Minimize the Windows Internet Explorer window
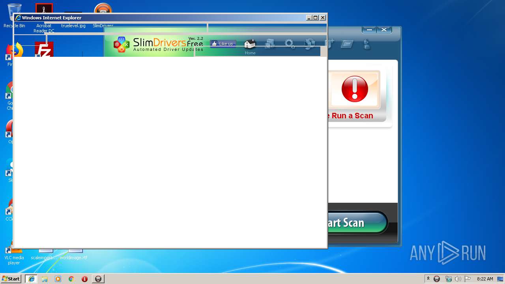This screenshot has width=505, height=284. tap(309, 18)
